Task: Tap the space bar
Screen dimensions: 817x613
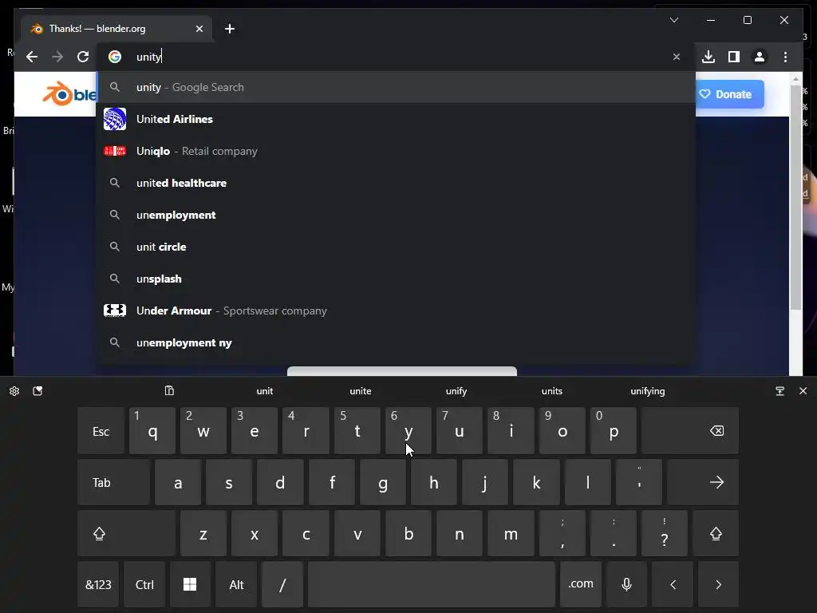Action: click(432, 584)
